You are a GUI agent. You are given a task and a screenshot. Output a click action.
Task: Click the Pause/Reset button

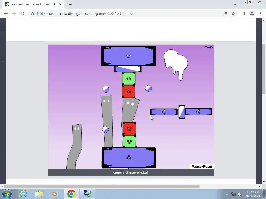202,167
